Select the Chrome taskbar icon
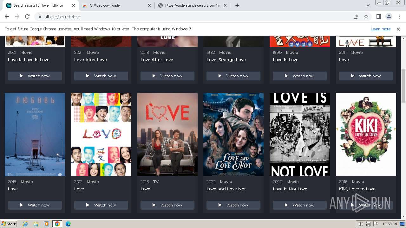 click(57, 224)
